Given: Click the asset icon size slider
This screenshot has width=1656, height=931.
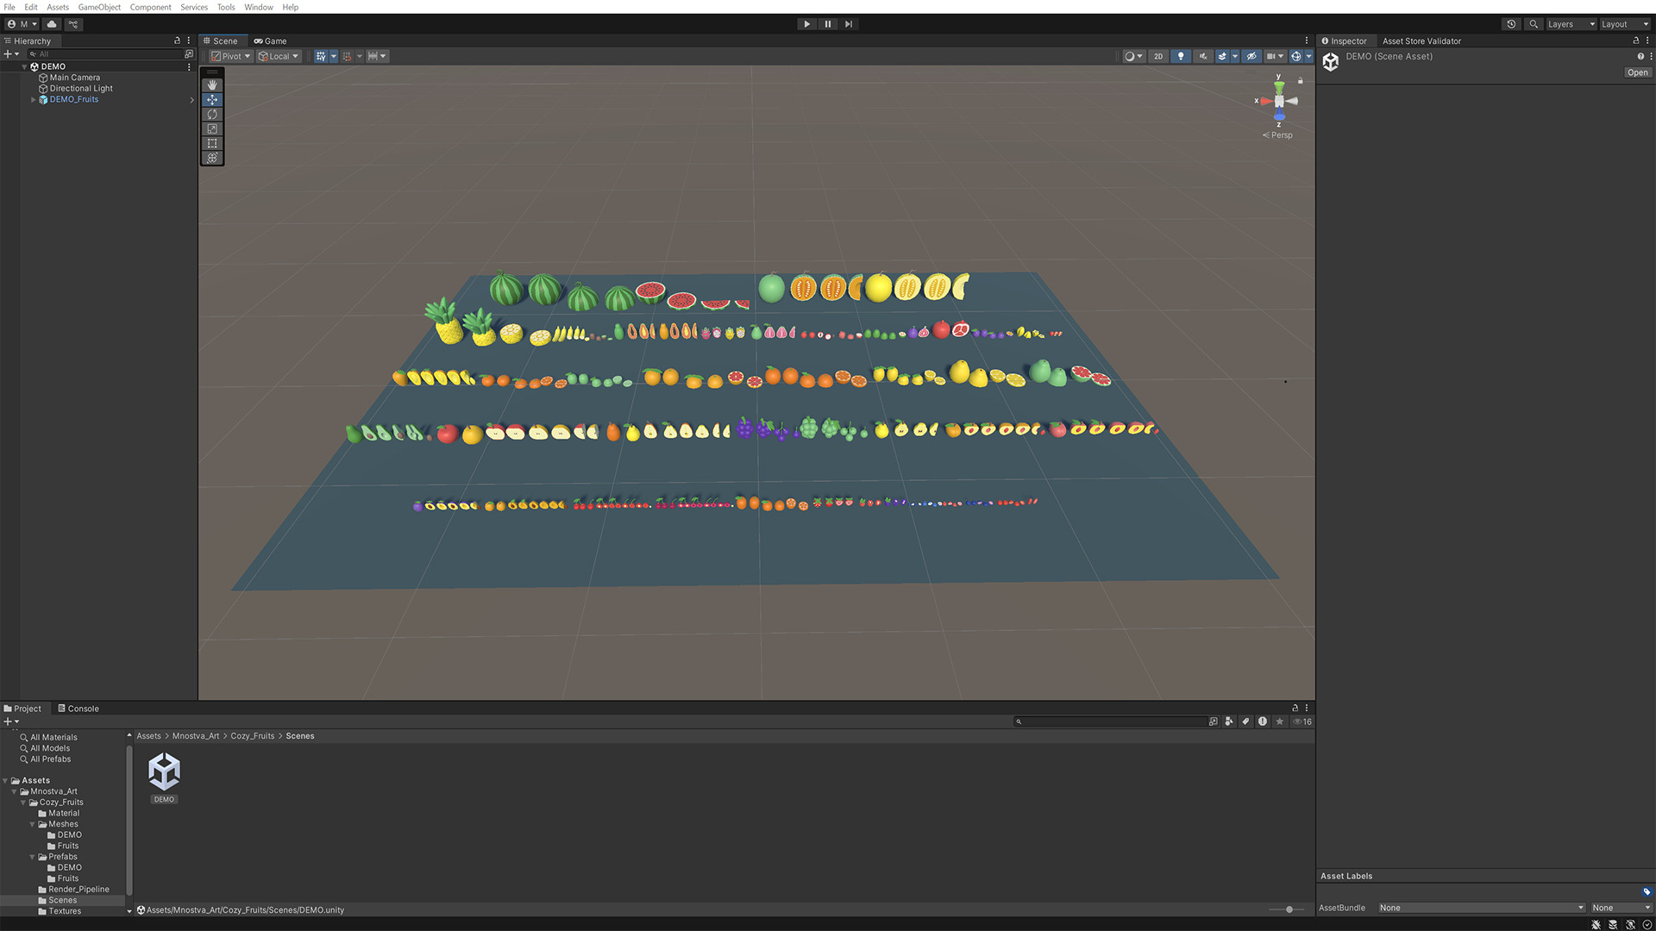Looking at the screenshot, I should 1289,909.
